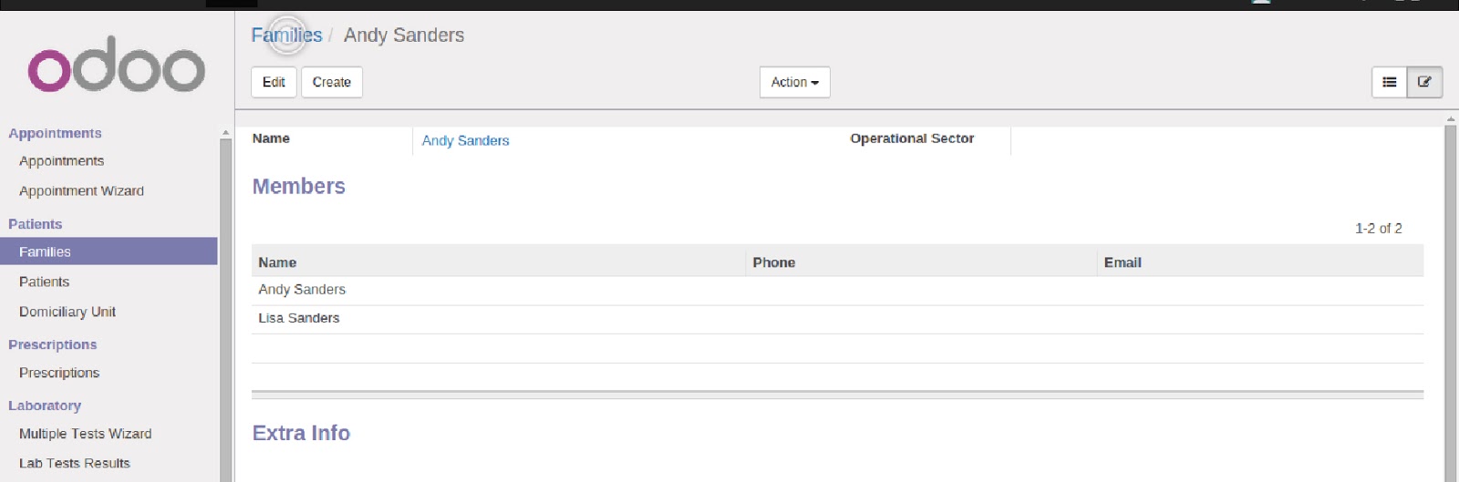
Task: Navigate to Domiciliary Unit
Action: (67, 312)
